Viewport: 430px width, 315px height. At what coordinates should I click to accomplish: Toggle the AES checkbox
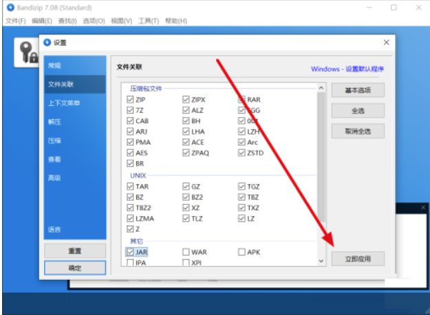[130, 153]
